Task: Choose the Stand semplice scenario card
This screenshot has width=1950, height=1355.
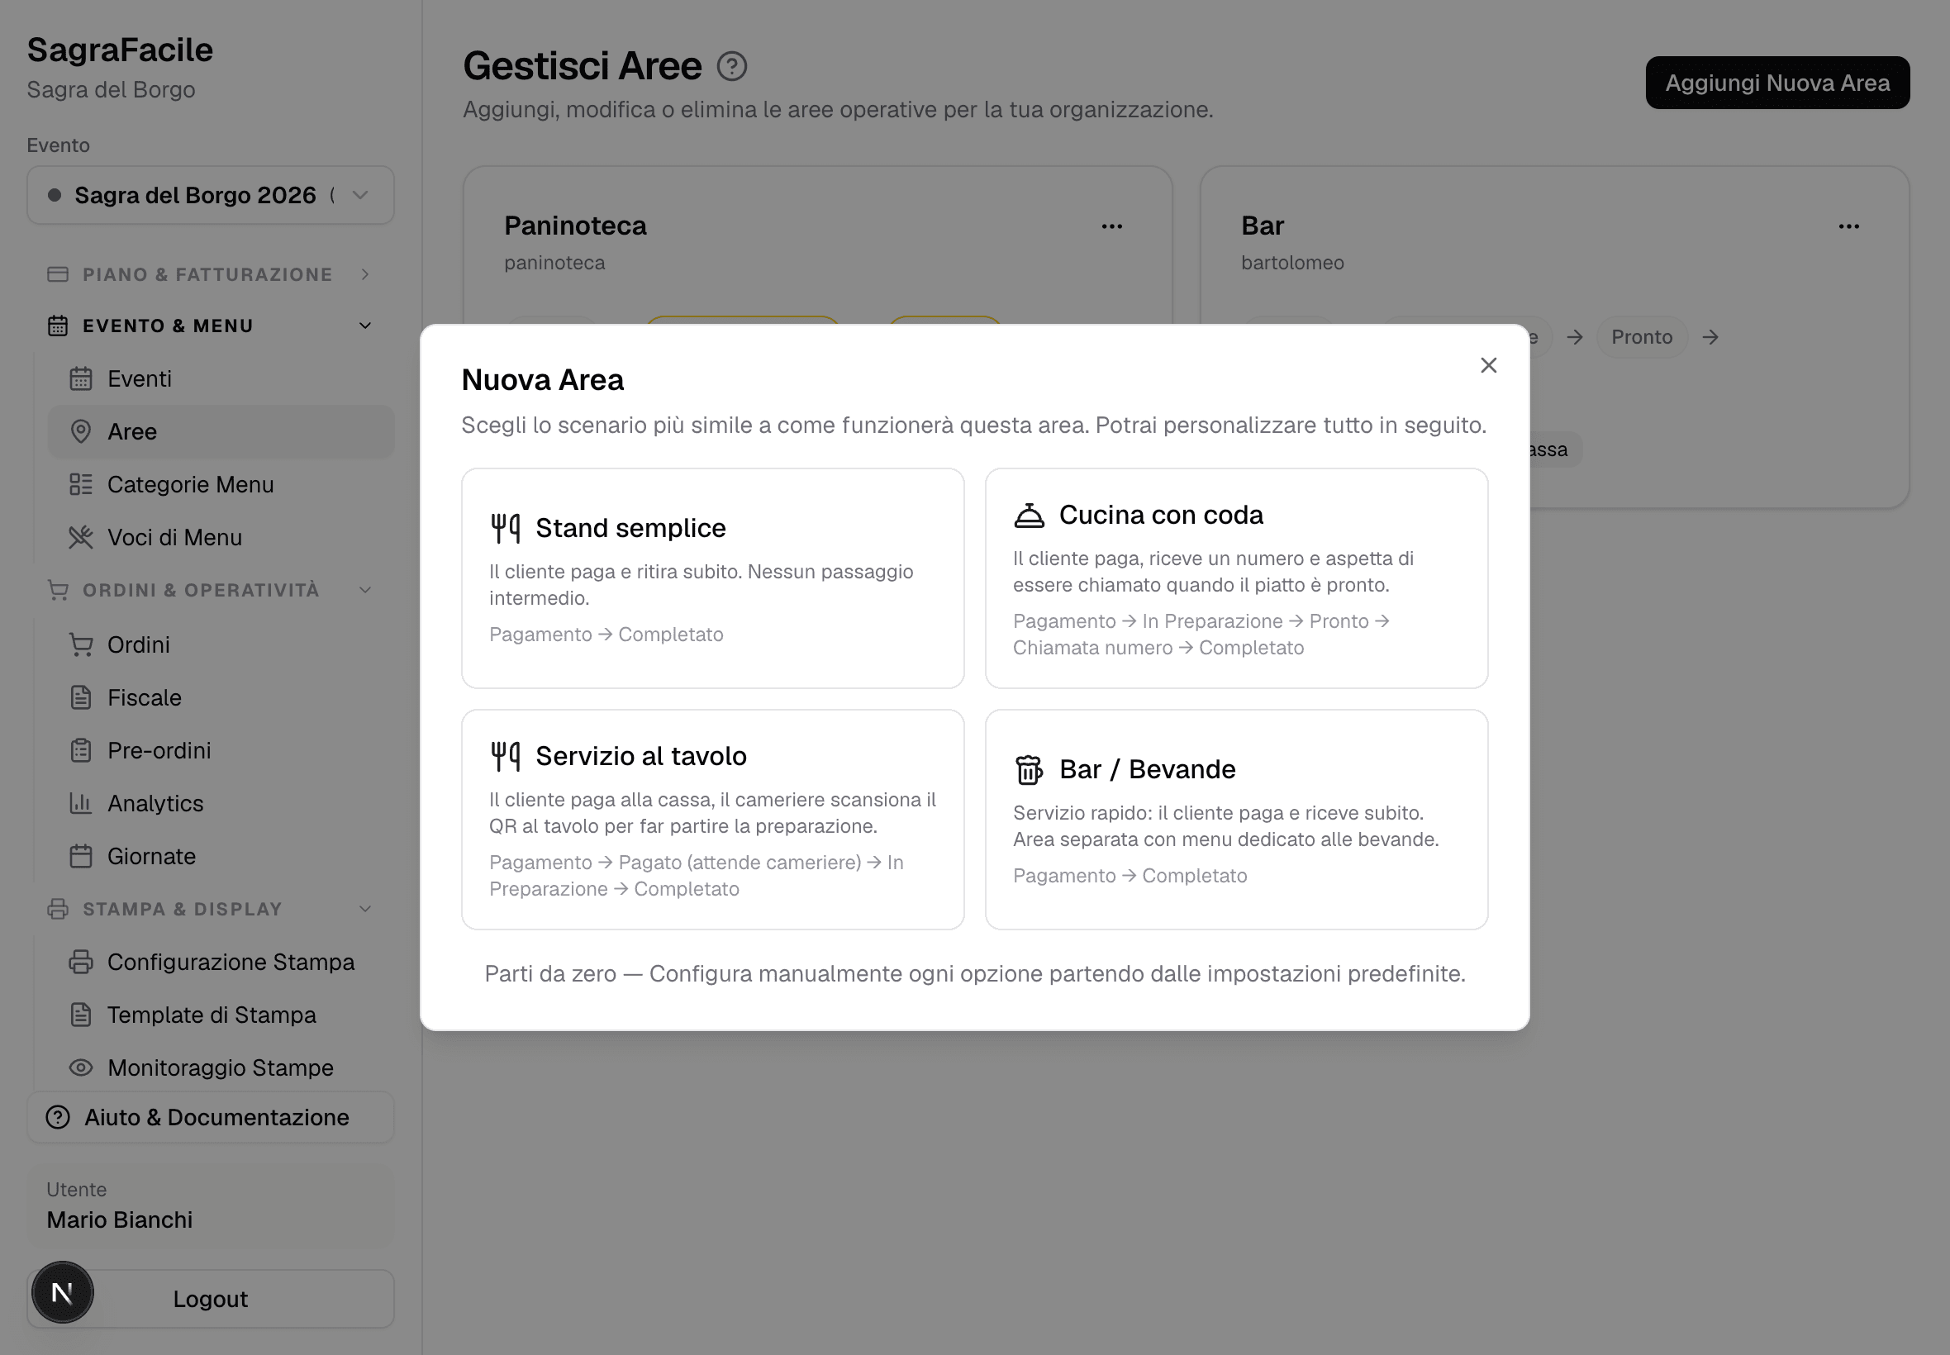Action: point(712,578)
